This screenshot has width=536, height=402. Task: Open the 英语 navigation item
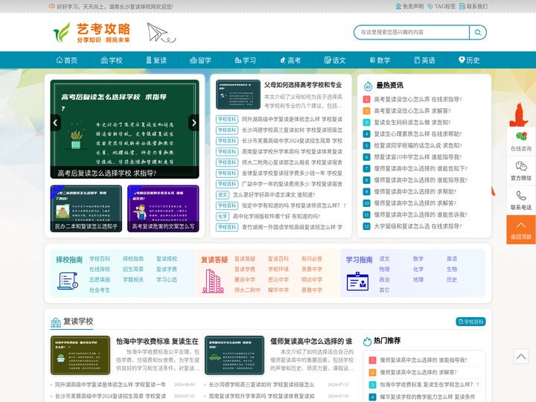[424, 60]
